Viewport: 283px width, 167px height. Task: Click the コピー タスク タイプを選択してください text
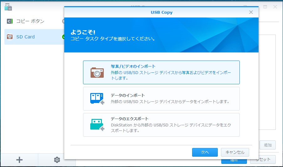pos(113,39)
